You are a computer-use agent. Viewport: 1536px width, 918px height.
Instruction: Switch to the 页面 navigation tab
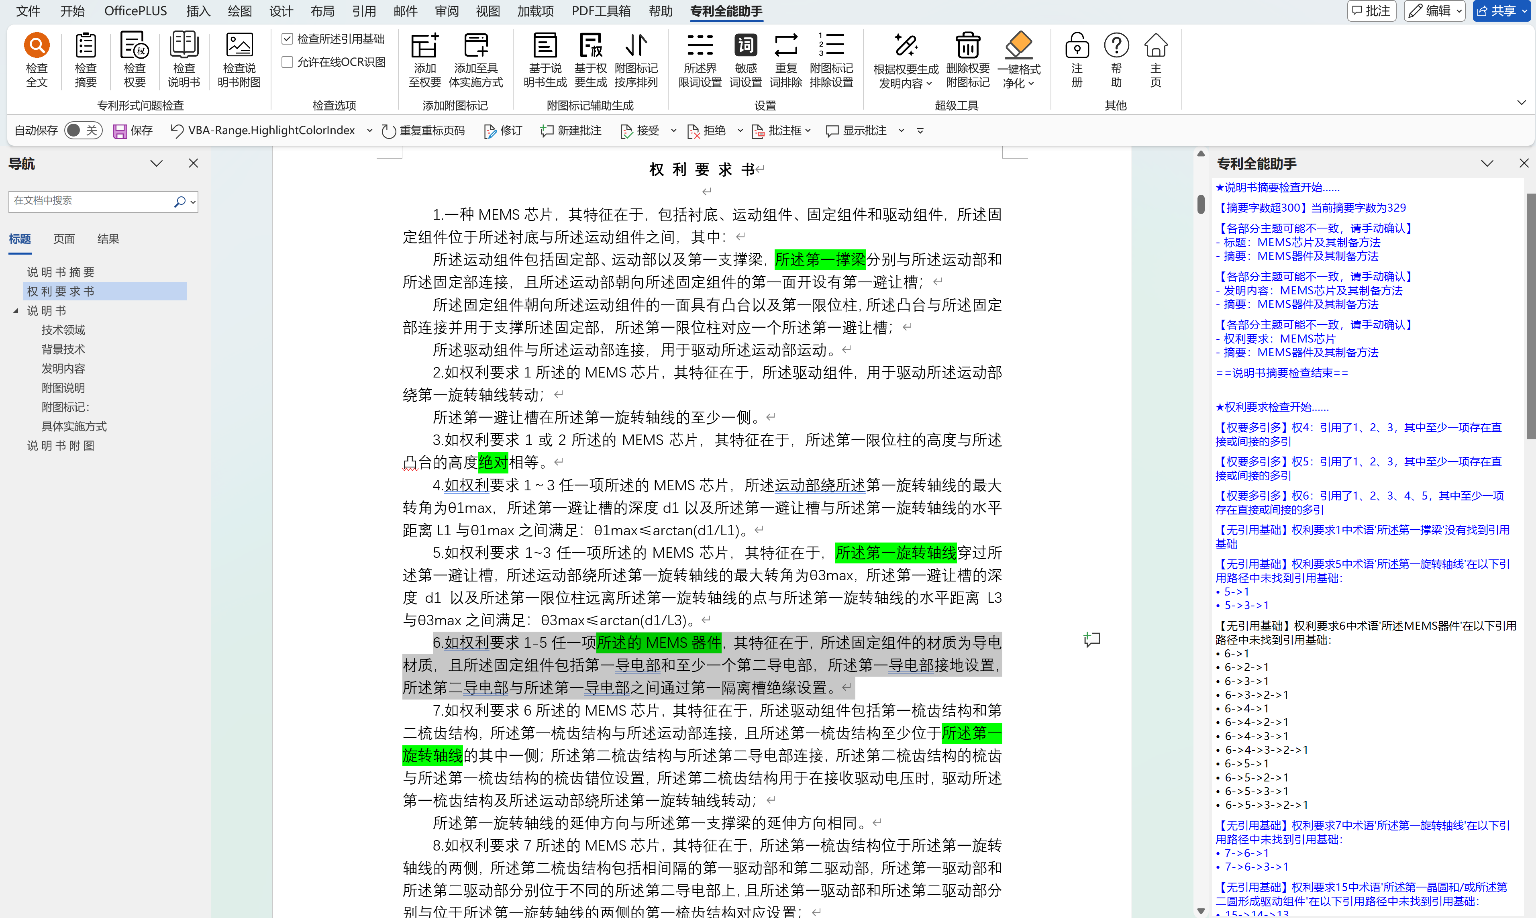pyautogui.click(x=64, y=239)
